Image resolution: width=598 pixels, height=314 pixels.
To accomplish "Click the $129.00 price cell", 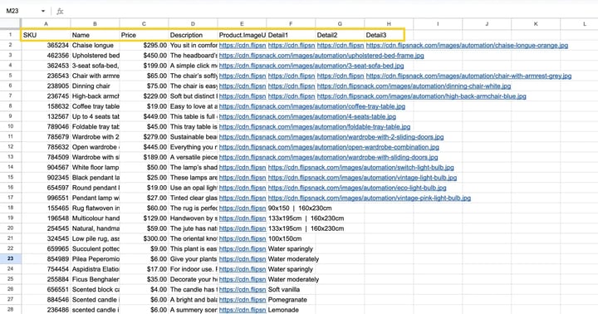I will tap(144, 218).
